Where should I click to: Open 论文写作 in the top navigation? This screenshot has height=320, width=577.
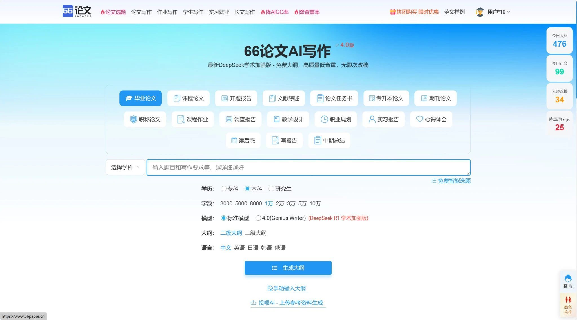(141, 12)
